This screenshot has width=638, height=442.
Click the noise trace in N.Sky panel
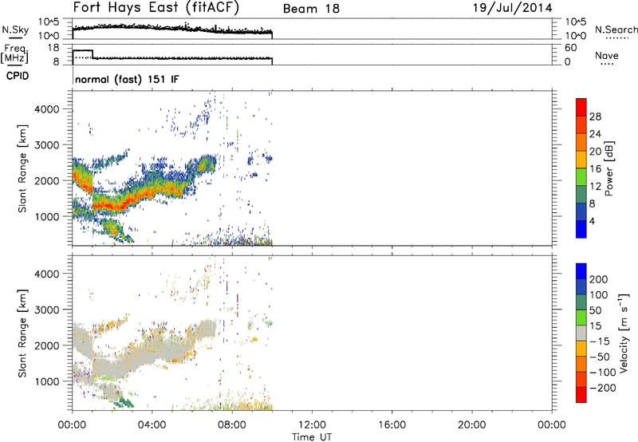coord(172,29)
